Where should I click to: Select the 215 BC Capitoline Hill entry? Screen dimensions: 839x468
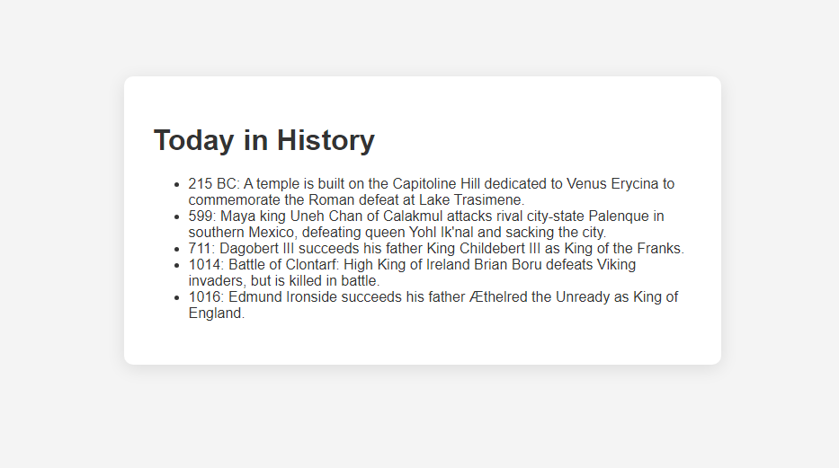pos(432,192)
